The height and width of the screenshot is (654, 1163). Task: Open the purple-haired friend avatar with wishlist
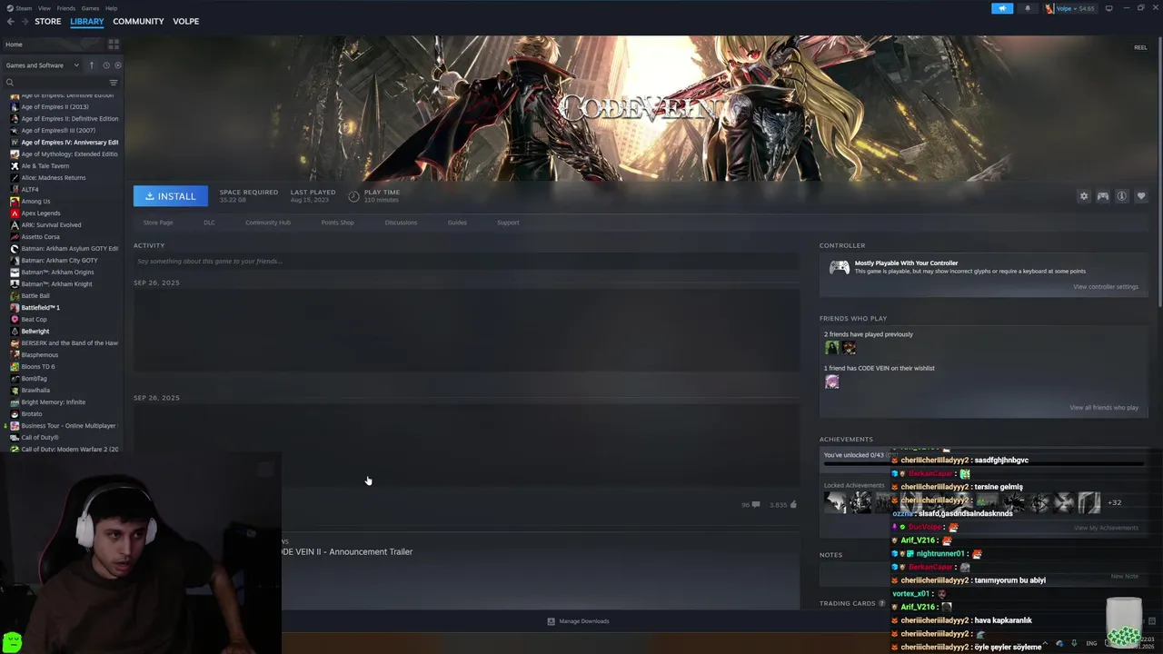click(x=831, y=382)
